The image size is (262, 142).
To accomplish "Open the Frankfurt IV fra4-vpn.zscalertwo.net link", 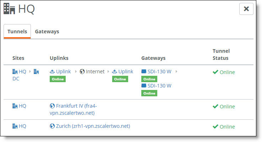I will coord(73,109).
